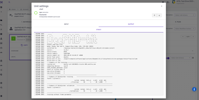Click the lifebuoy support icon in sidebar
Viewport: 199px width, 100px height.
[1, 83]
